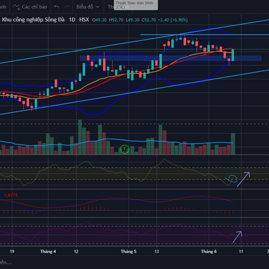Expand the Biểu đồ dropdown
The height and width of the screenshot is (269, 269).
pyautogui.click(x=88, y=7)
